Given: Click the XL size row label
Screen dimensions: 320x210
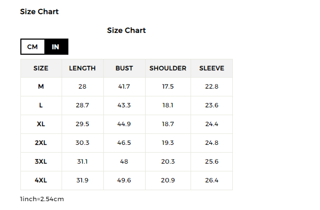Looking at the screenshot, I should [x=41, y=124].
